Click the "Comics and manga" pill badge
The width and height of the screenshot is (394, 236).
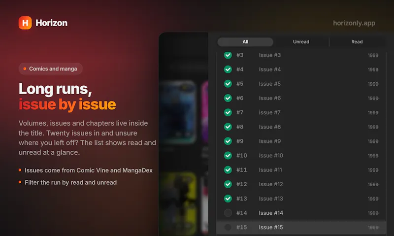click(x=51, y=68)
